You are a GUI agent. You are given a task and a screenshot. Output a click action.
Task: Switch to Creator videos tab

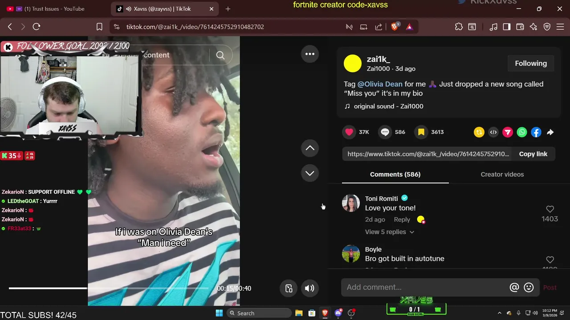[x=502, y=174]
